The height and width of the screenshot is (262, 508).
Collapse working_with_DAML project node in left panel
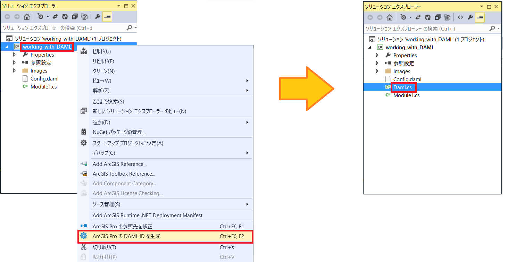[7, 47]
